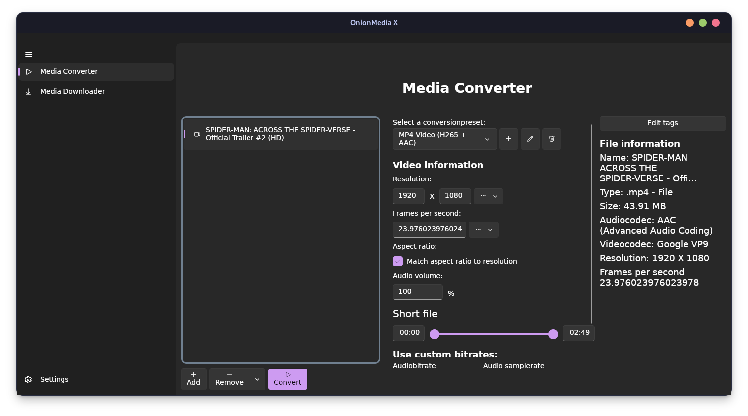748x416 pixels.
Task: Expand the resolution presets dropdown
Action: pyautogui.click(x=488, y=196)
